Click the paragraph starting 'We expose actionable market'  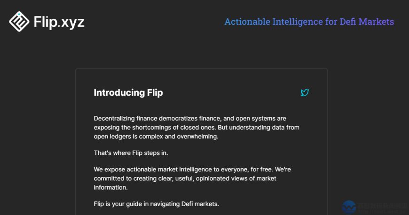tap(192, 178)
